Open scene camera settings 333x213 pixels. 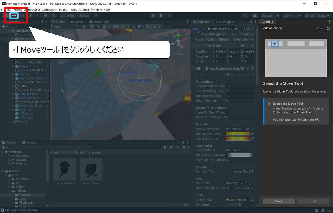click(x=140, y=26)
